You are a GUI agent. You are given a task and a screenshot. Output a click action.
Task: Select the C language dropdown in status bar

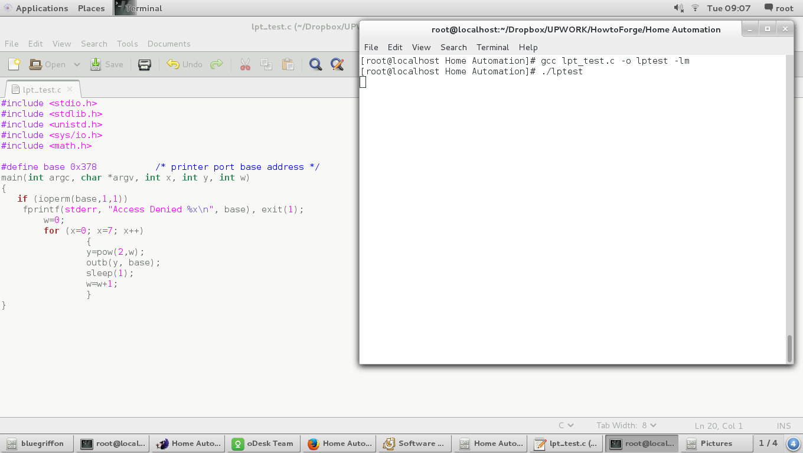566,425
